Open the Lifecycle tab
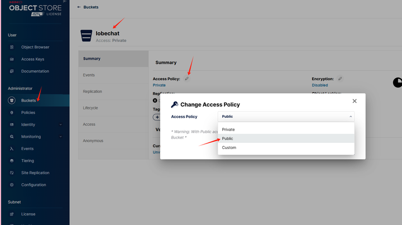Image resolution: width=402 pixels, height=225 pixels. [x=113, y=108]
